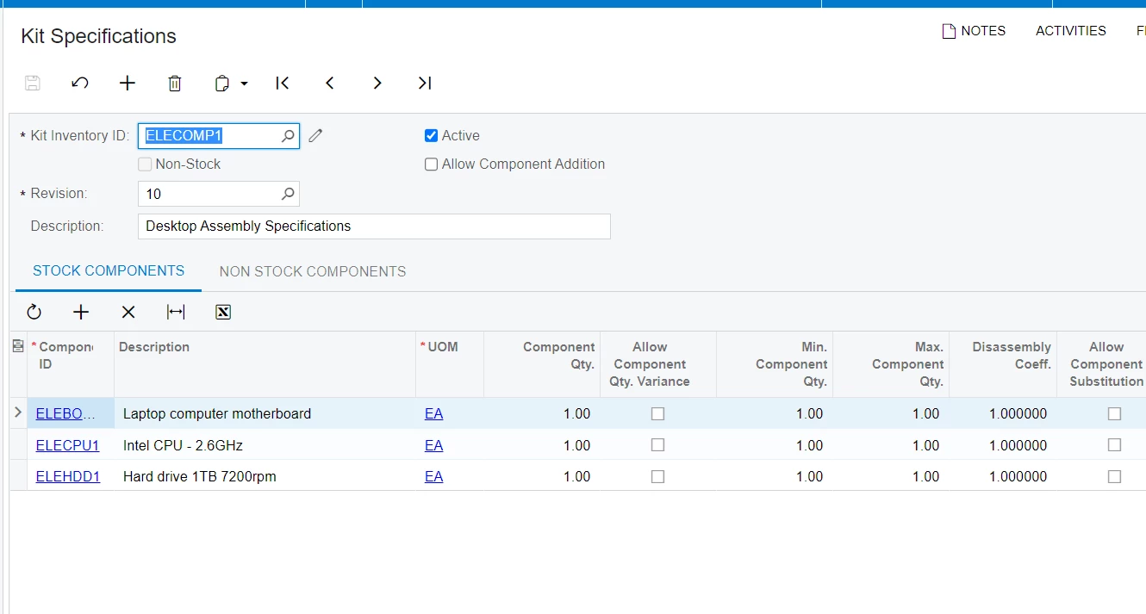Delete the current kit specification
This screenshot has width=1146, height=614.
174,83
